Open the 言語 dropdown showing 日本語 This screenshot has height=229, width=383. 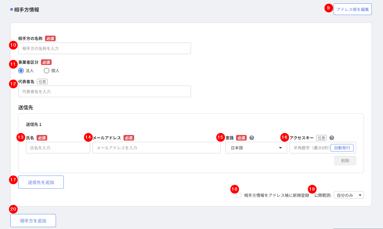(x=256, y=148)
